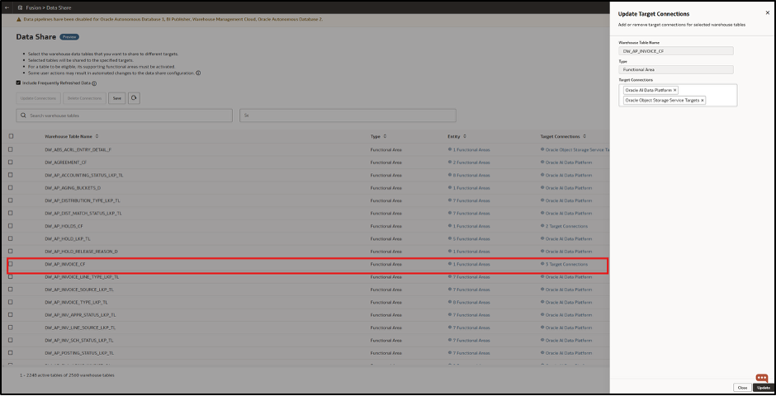Click table name DW_AP_INV_SCH_STATUS_LKP_TL
Image resolution: width=776 pixels, height=396 pixels.
pyautogui.click(x=79, y=341)
